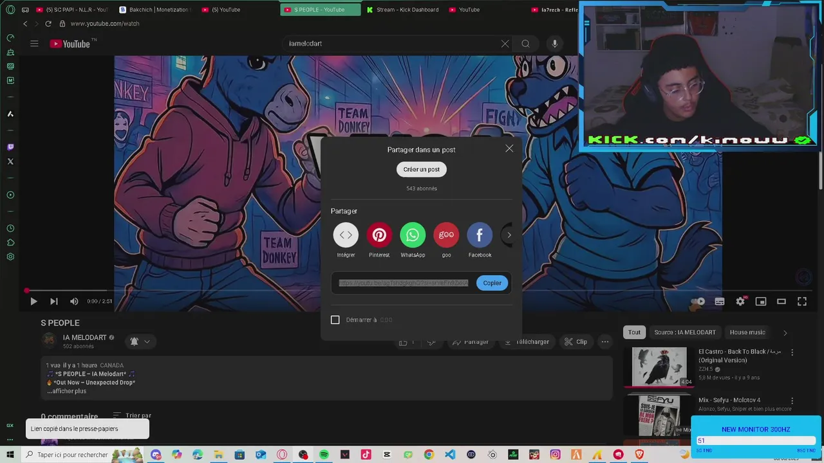This screenshot has width=824, height=463.
Task: Open the Mix - Sefyu - Molotov 4 title
Action: (729, 400)
